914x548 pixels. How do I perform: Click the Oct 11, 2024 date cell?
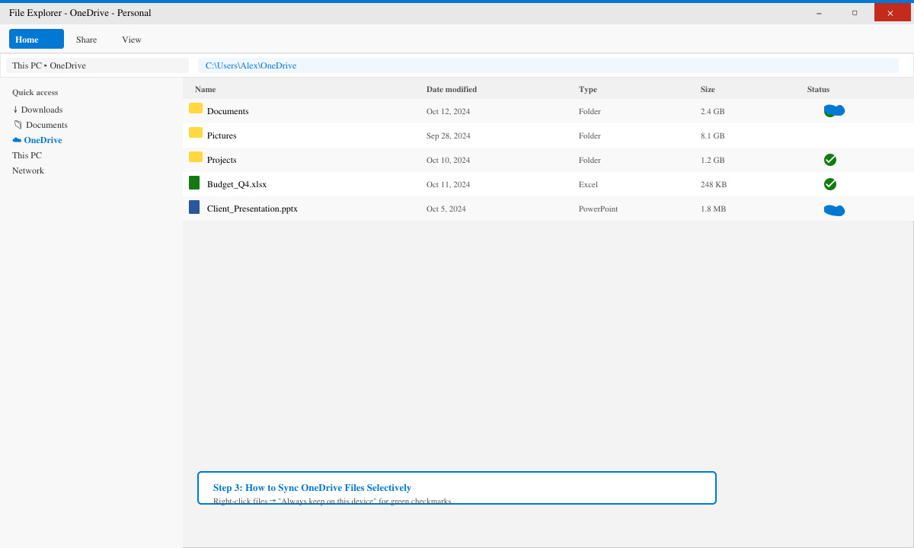pos(448,184)
